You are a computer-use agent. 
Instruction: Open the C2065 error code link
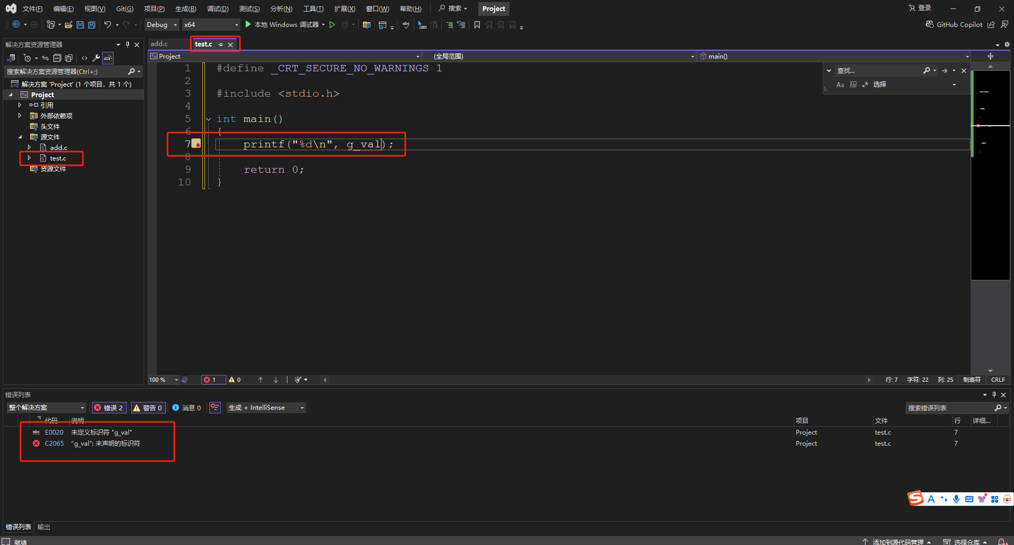point(54,443)
